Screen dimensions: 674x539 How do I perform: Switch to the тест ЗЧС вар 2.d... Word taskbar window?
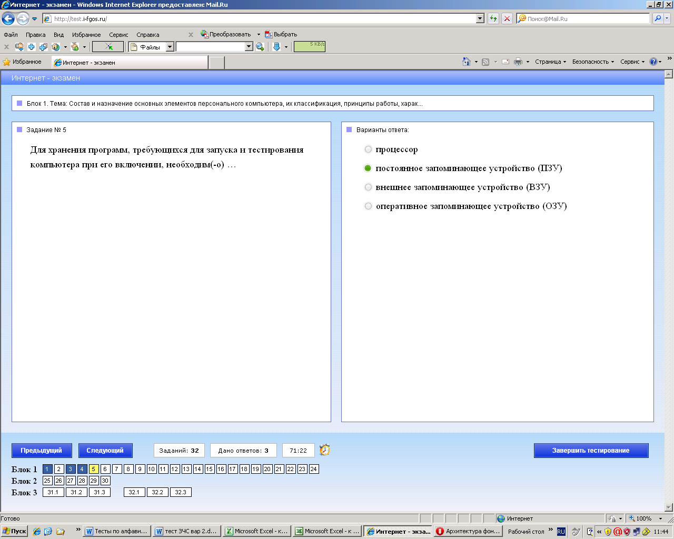tap(186, 531)
